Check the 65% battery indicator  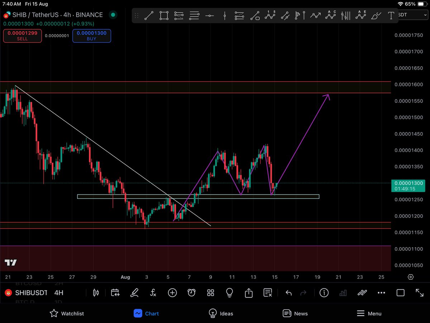(x=416, y=4)
